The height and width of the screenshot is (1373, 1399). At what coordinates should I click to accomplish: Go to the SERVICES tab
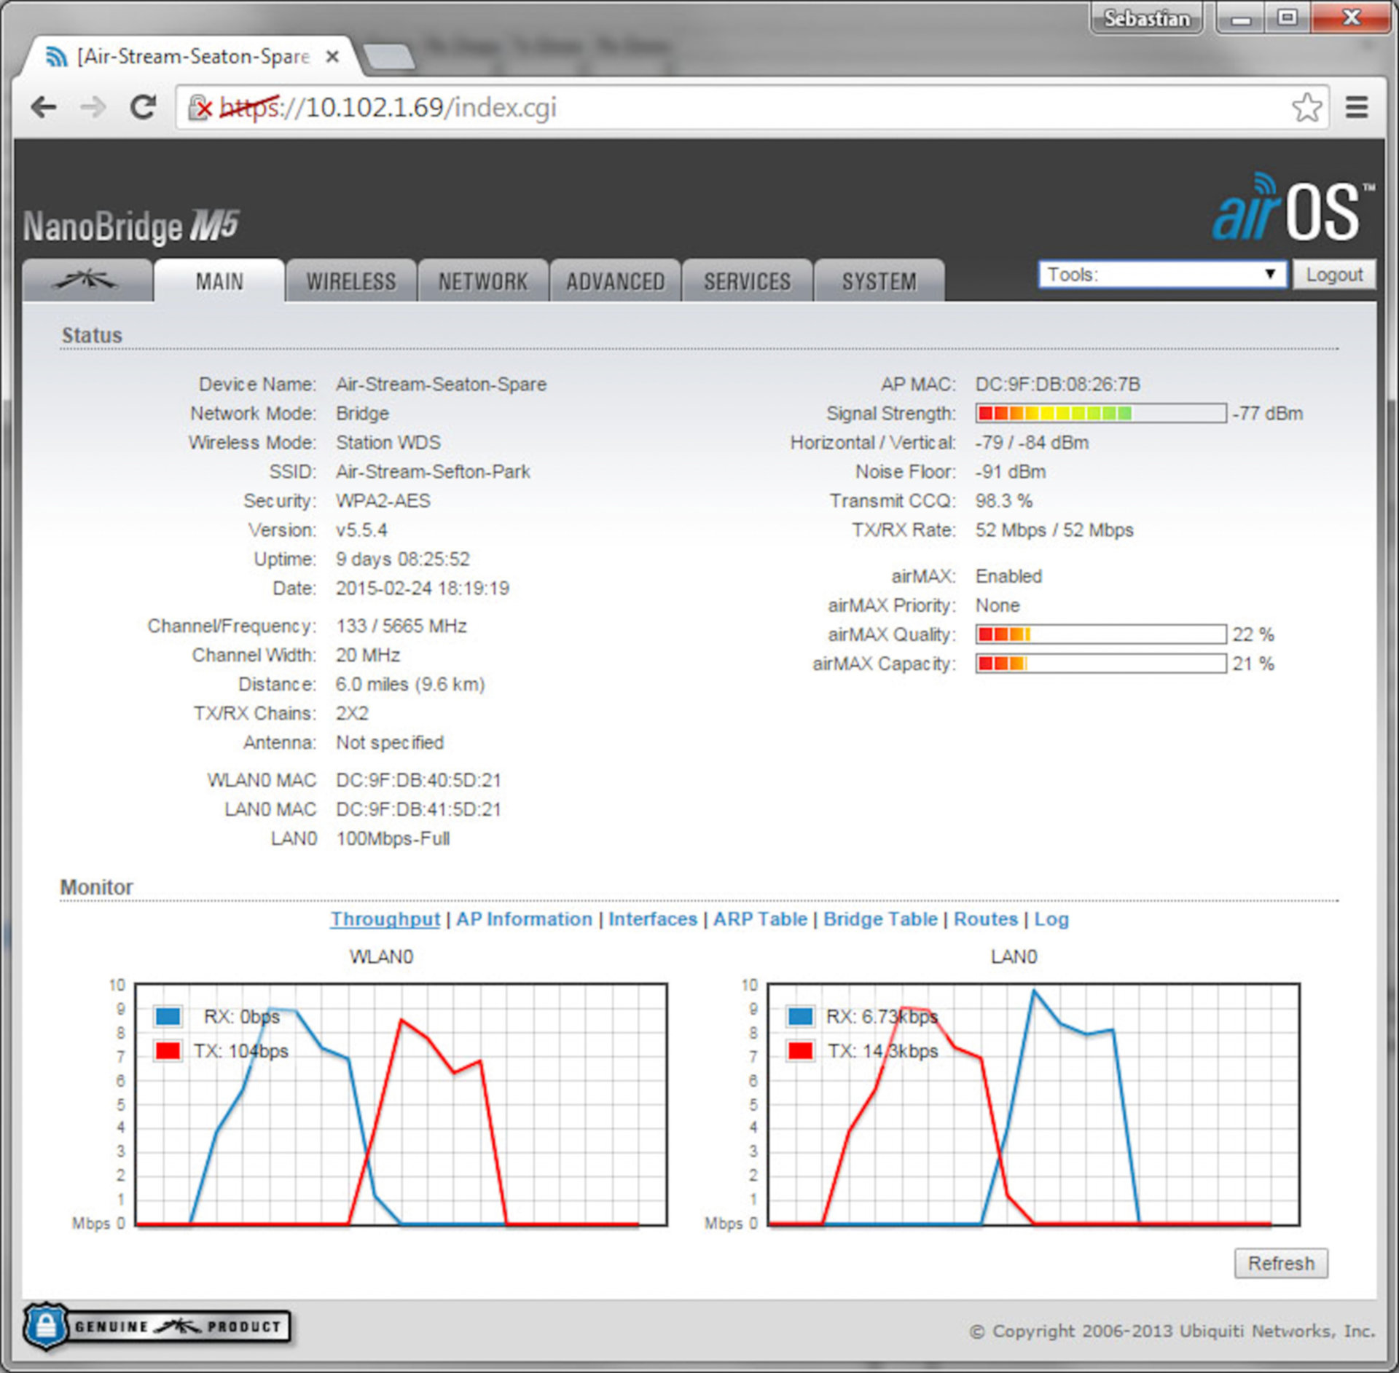tap(748, 280)
